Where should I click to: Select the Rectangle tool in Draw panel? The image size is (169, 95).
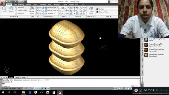click(x=63, y=13)
